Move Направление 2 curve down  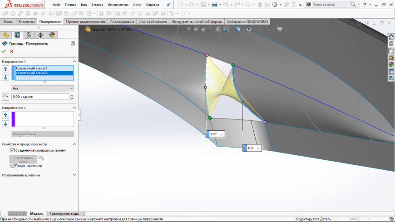tap(5, 124)
